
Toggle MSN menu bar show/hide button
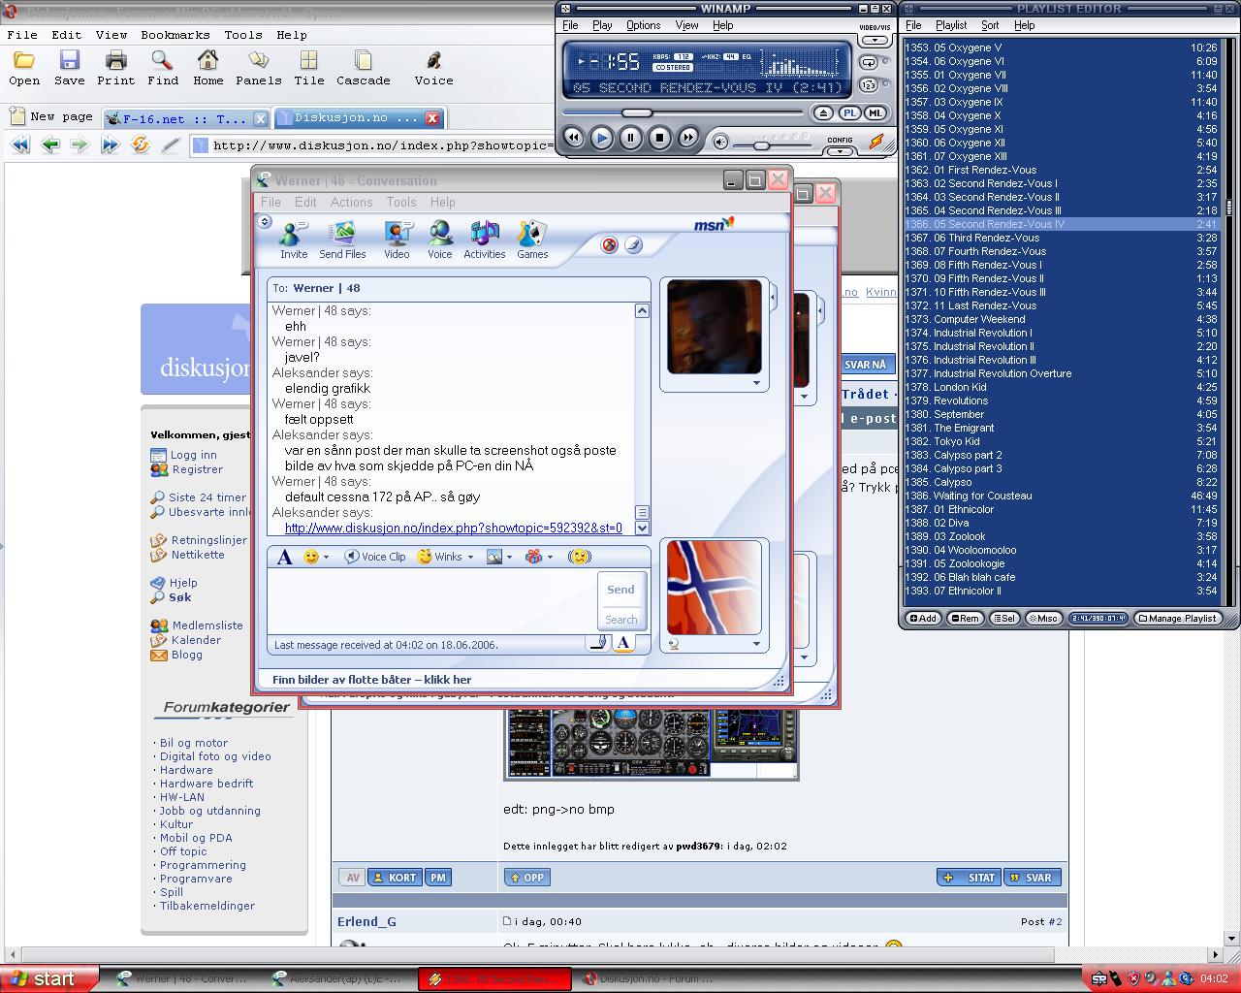pos(265,222)
